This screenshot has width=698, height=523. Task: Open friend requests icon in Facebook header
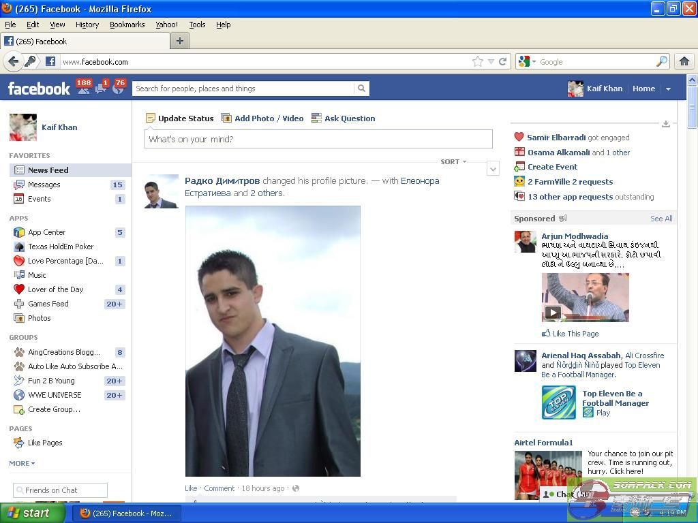point(83,89)
